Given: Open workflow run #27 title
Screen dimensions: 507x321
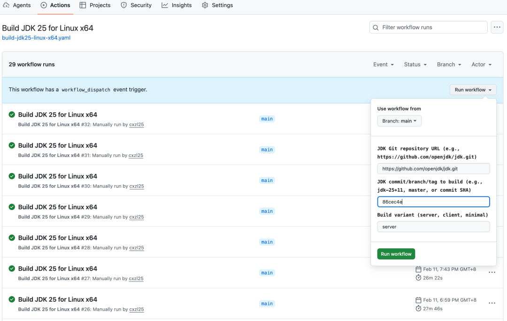Looking at the screenshot, I should coord(58,268).
